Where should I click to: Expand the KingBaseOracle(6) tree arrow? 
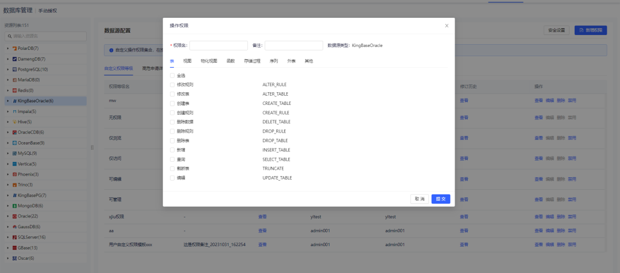point(8,101)
